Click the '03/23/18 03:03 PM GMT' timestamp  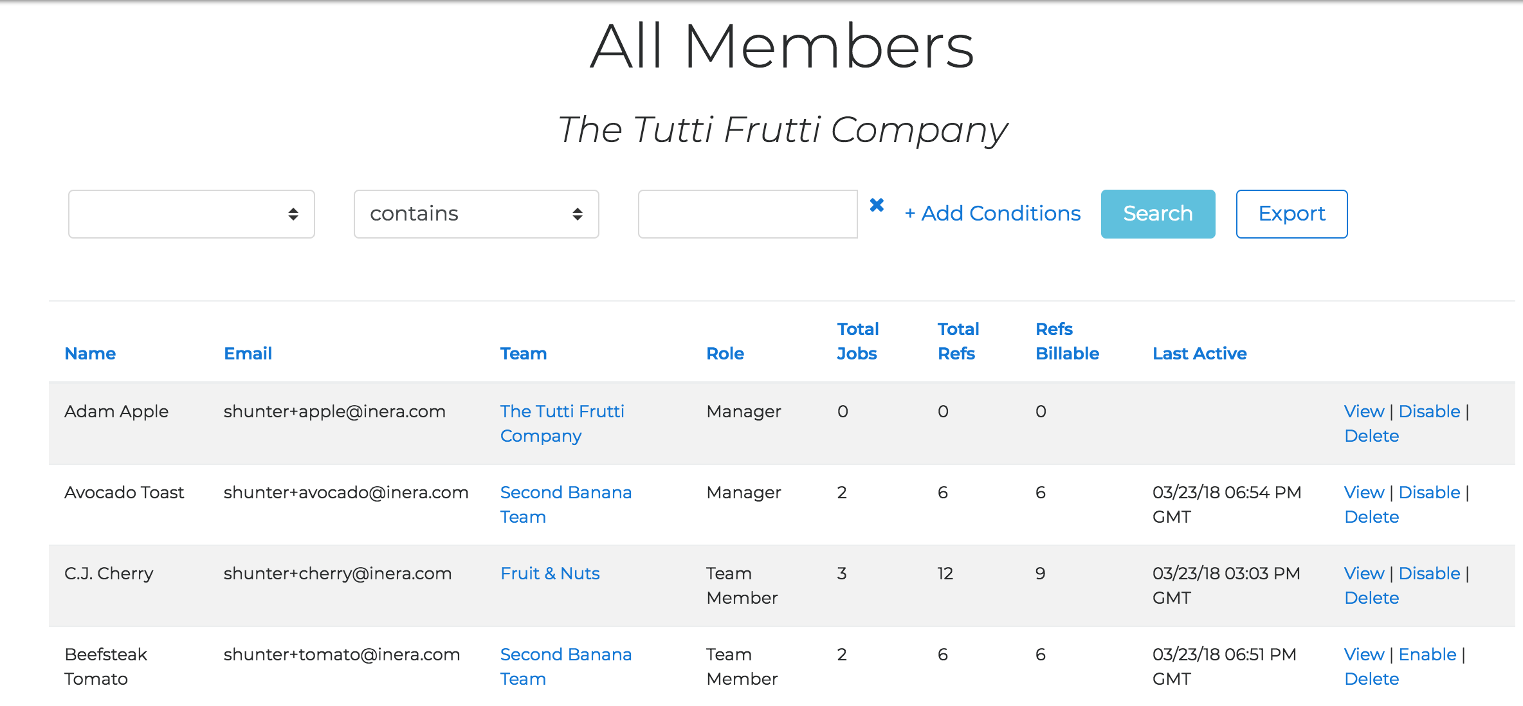[1226, 586]
